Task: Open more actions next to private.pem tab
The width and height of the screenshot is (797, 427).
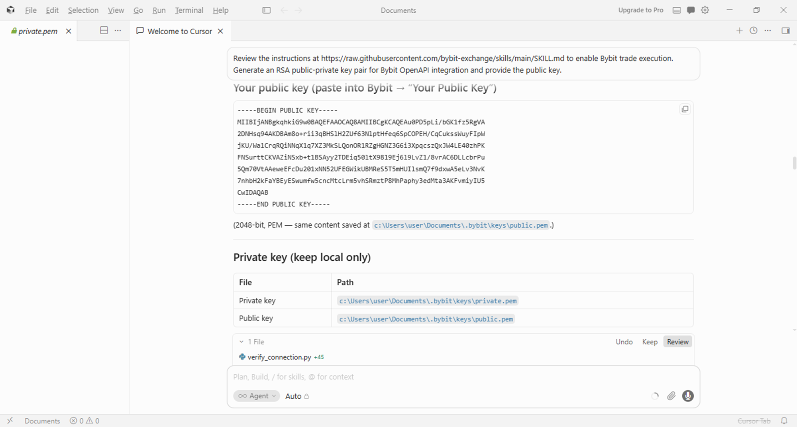Action: (x=118, y=30)
